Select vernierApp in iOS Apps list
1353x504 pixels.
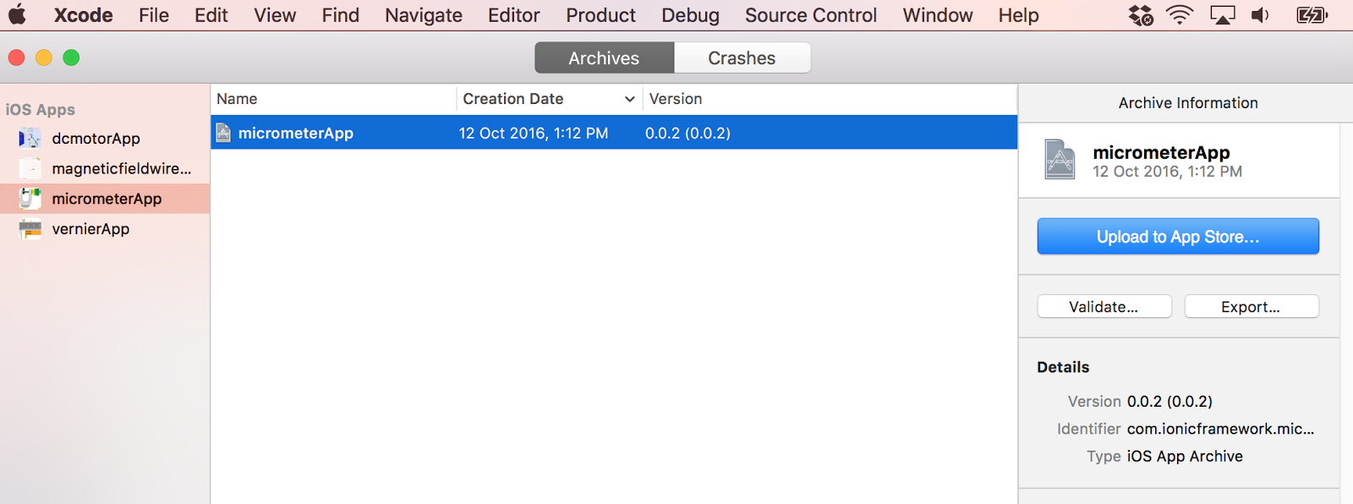tap(90, 229)
